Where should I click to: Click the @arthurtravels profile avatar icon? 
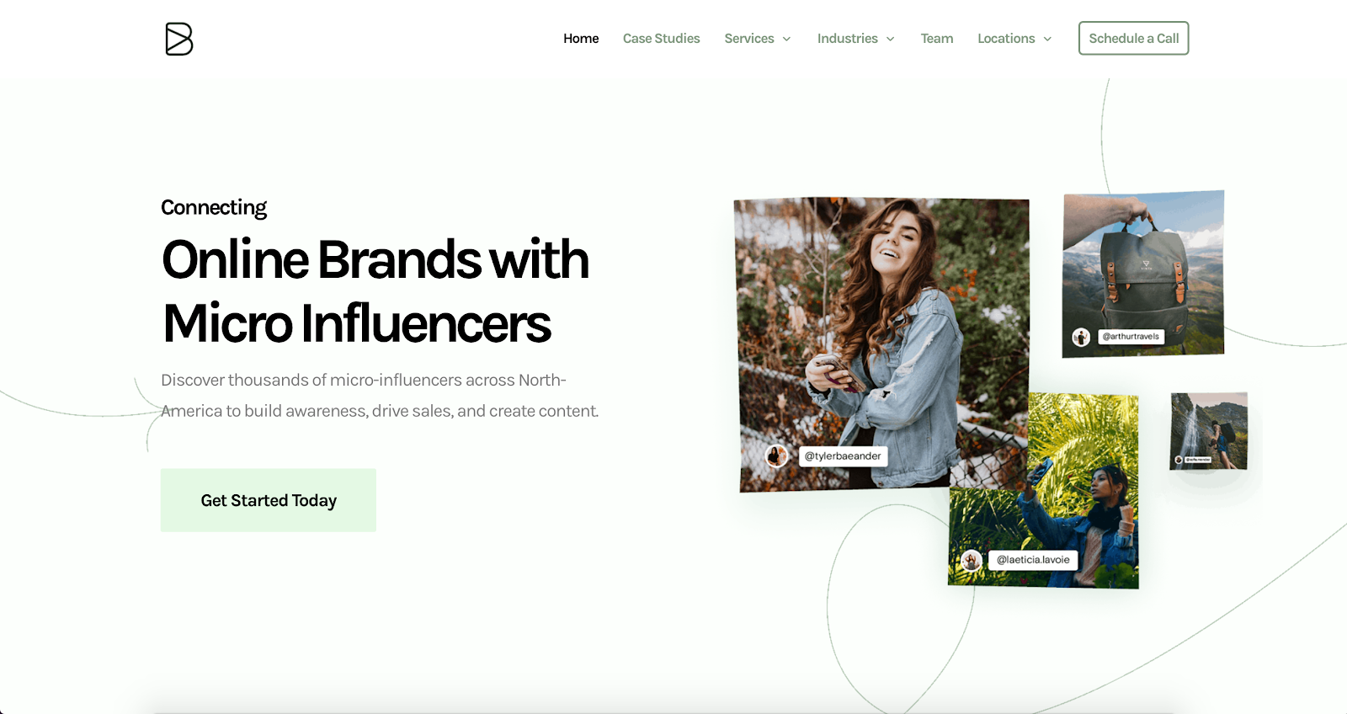[x=1081, y=337]
